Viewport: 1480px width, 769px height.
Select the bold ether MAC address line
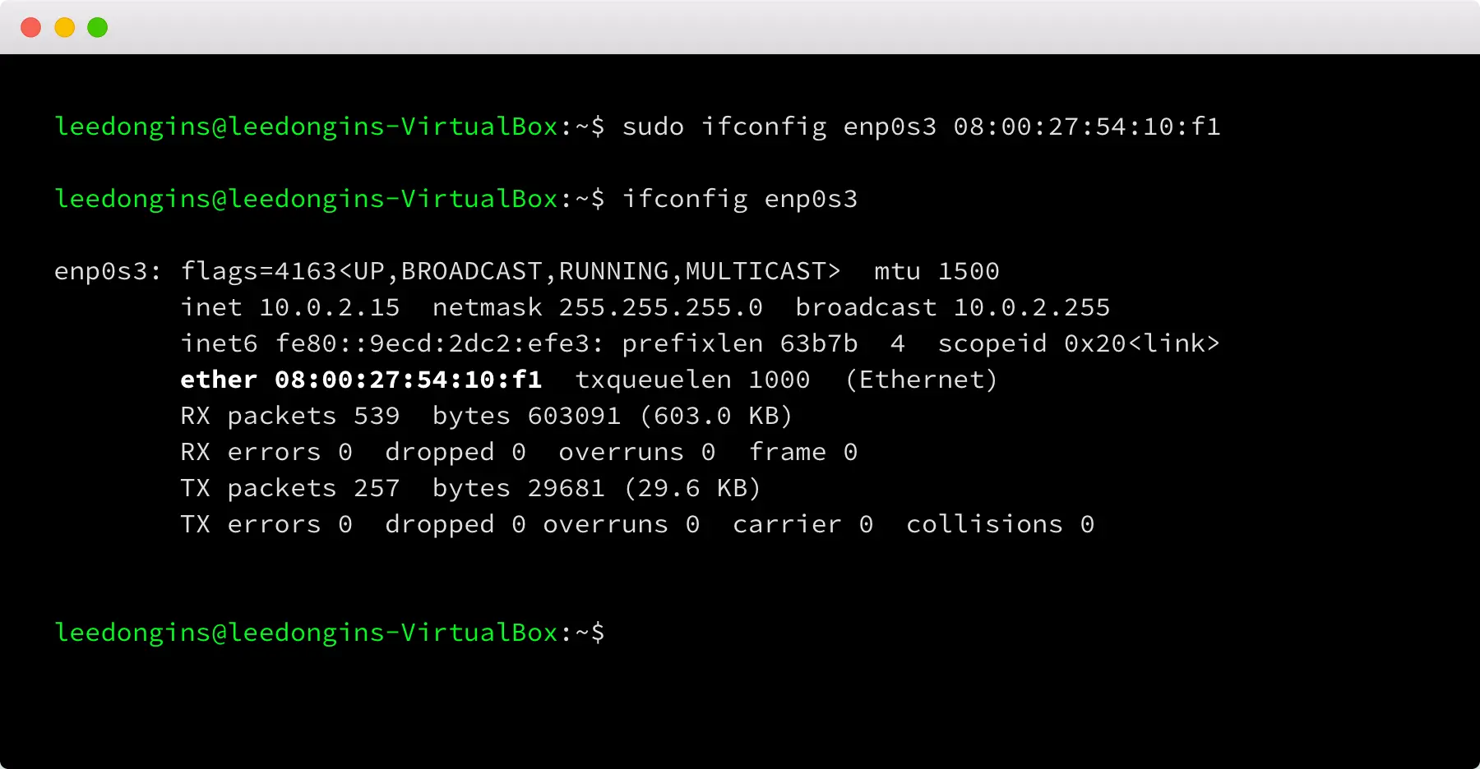coord(362,380)
